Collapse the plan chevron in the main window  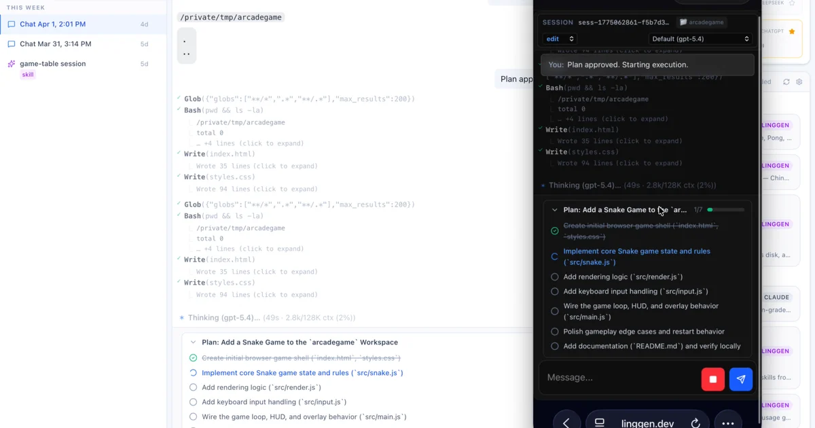tap(193, 342)
